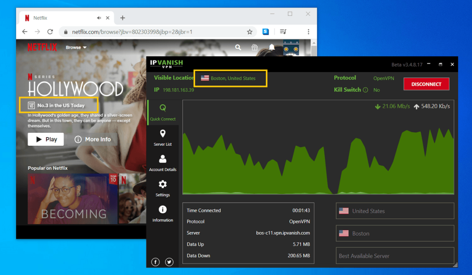Click the Data Down 200.65 MB value
This screenshot has width=472, height=275.
pos(299,256)
